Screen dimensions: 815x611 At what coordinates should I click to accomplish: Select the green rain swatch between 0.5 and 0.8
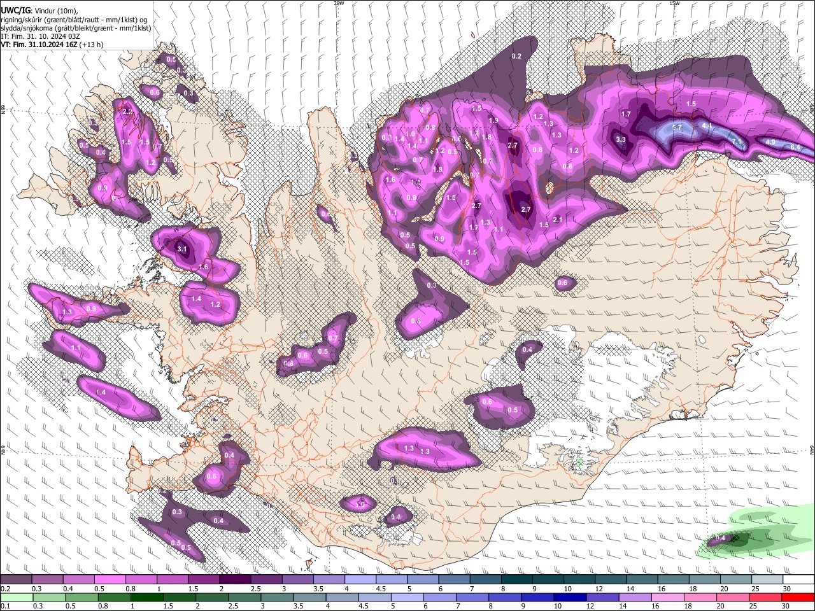[81, 597]
